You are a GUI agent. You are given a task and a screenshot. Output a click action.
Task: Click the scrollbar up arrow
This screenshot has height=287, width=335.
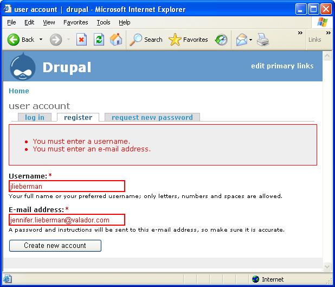point(327,56)
